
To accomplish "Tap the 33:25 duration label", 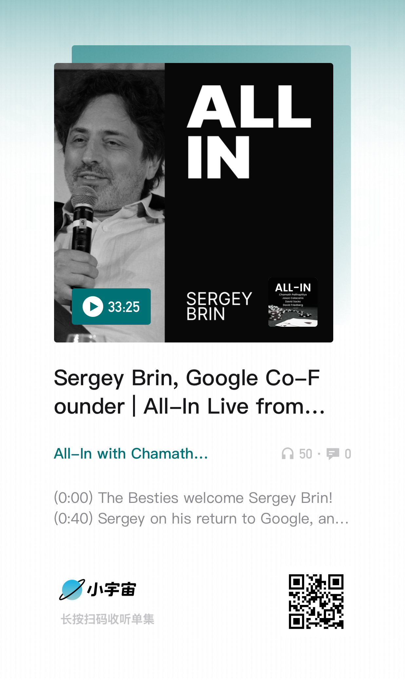I will (x=124, y=307).
